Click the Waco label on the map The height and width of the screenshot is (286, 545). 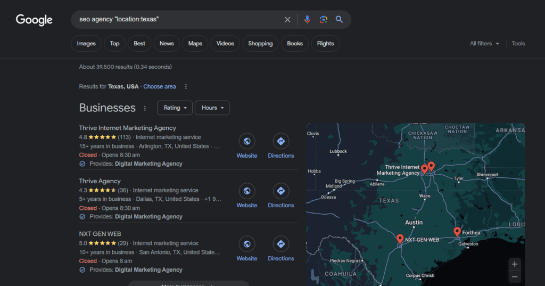(425, 196)
